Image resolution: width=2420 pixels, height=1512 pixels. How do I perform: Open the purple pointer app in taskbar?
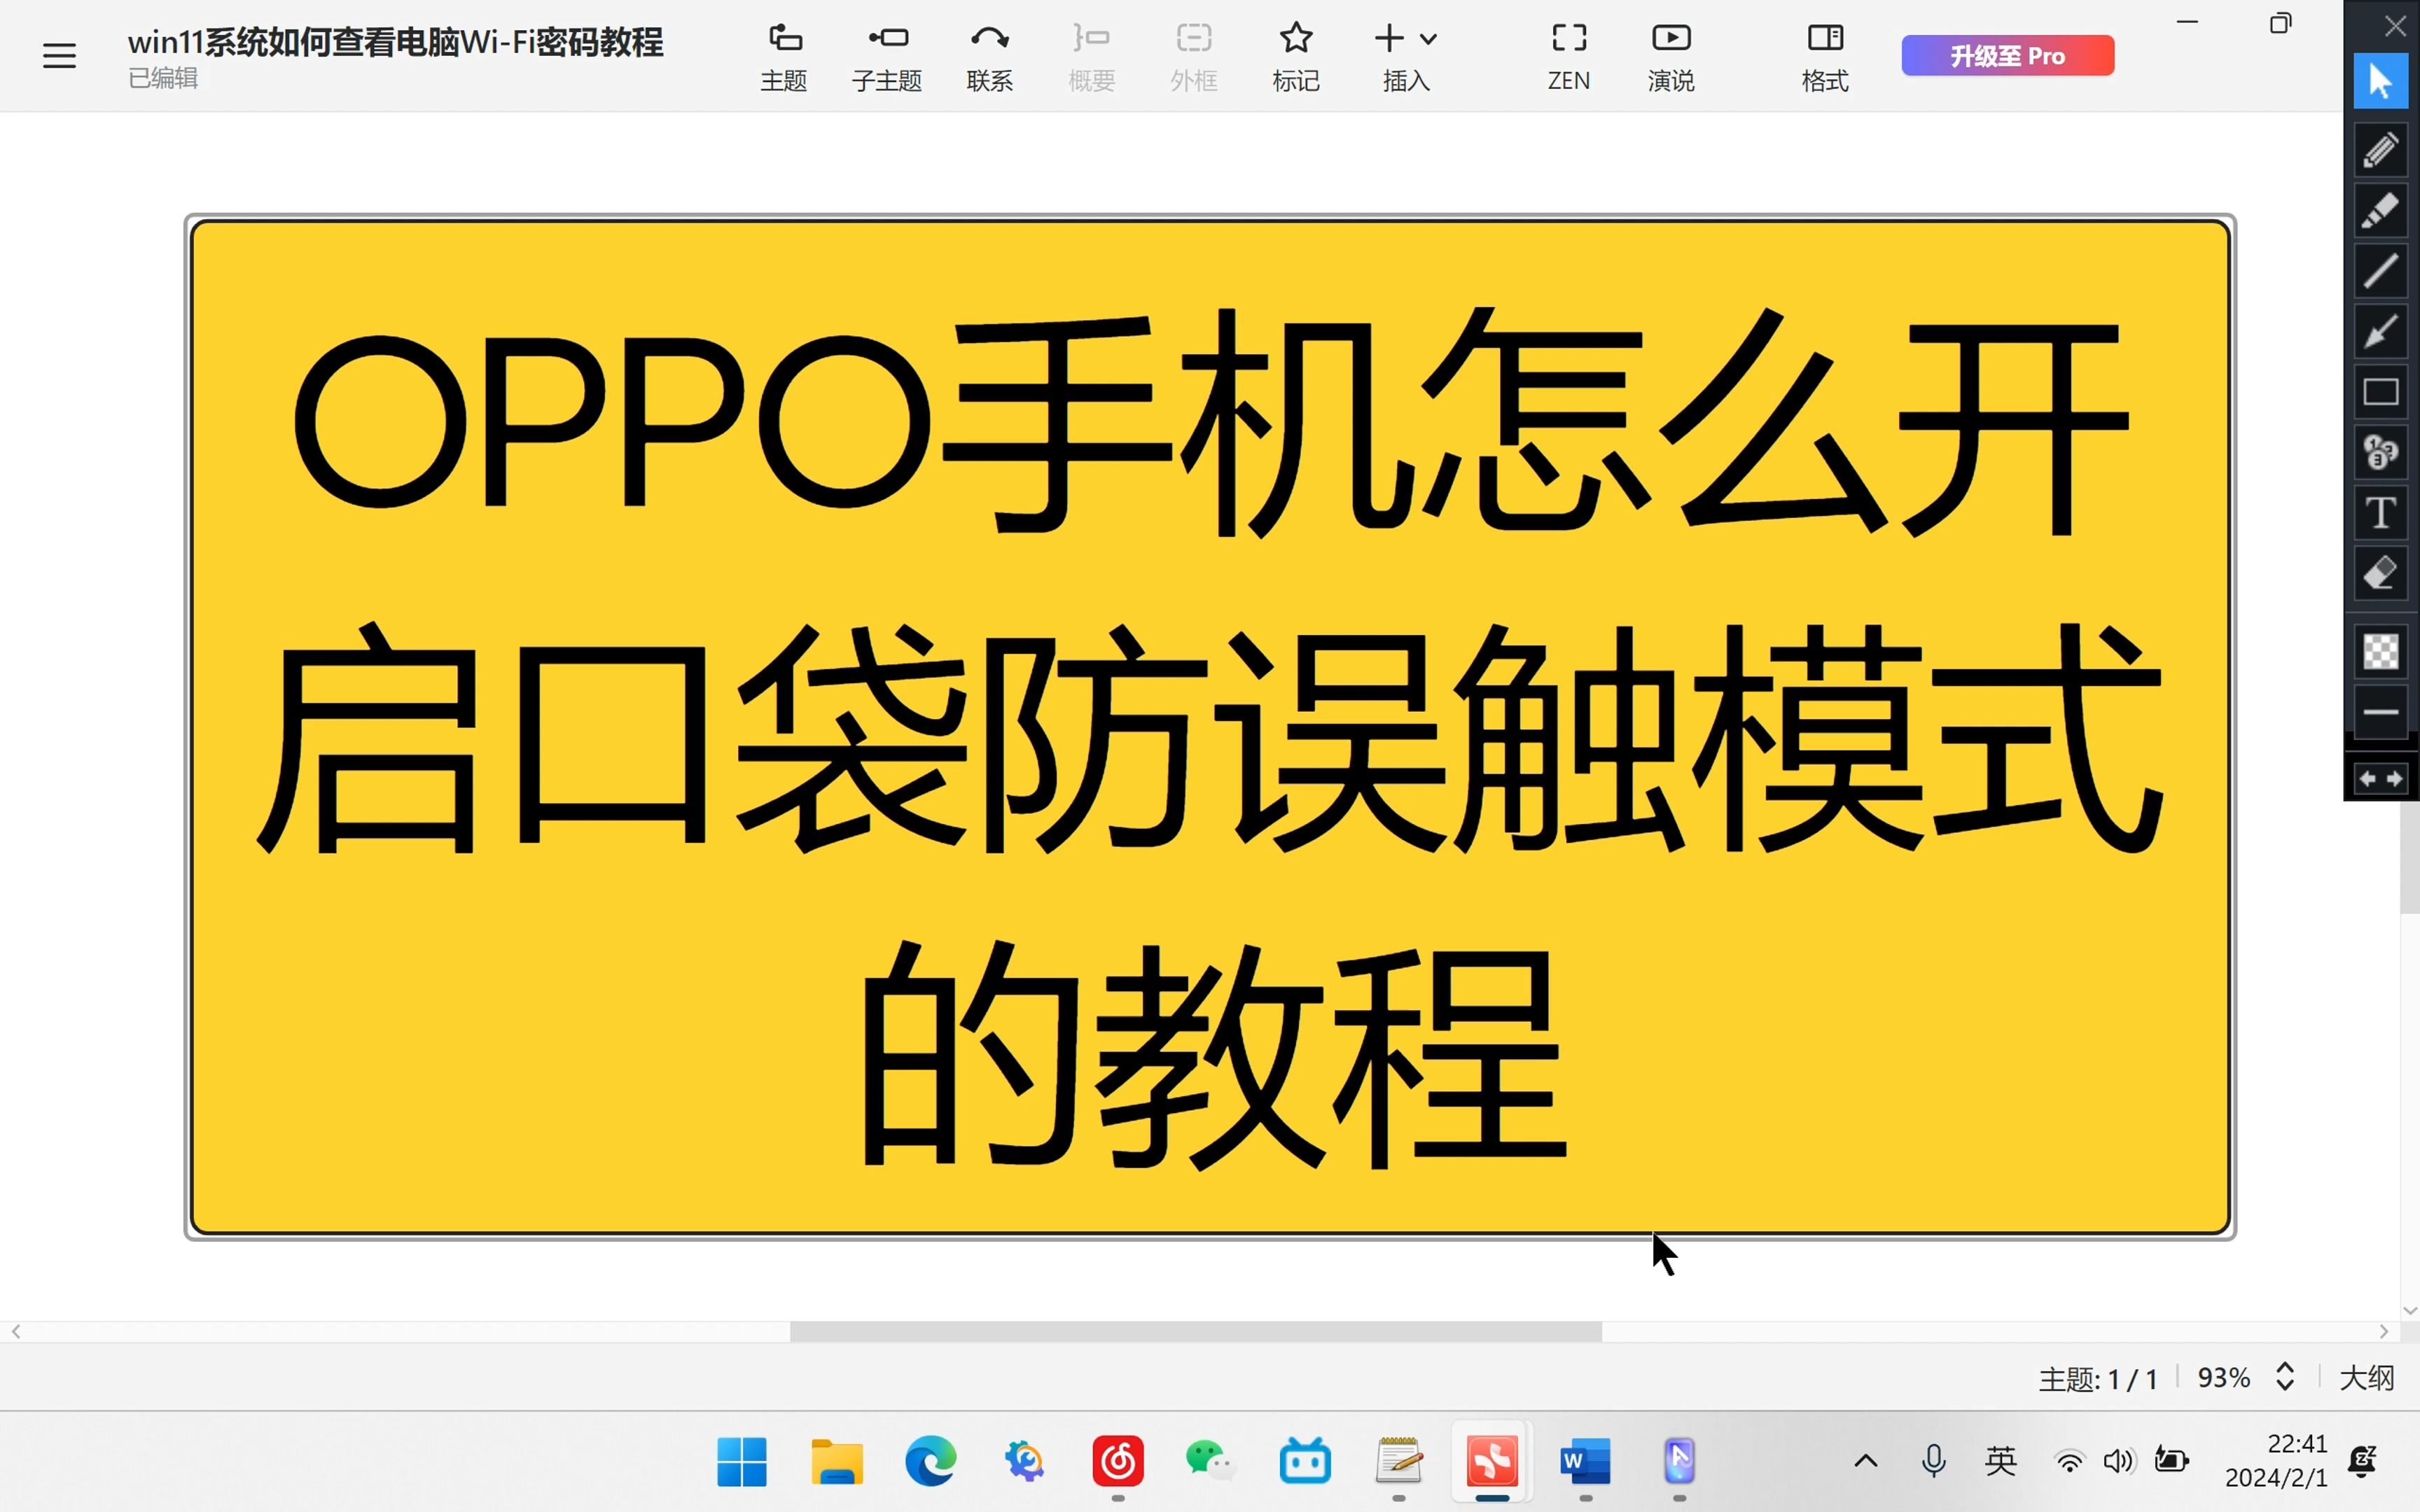[x=1680, y=1462]
